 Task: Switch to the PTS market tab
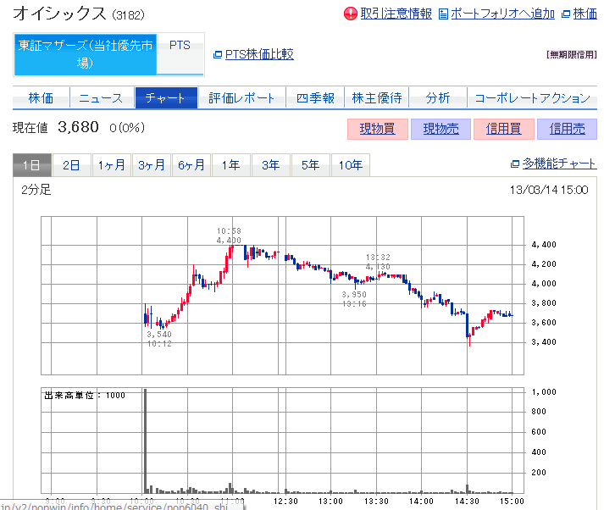pos(180,46)
